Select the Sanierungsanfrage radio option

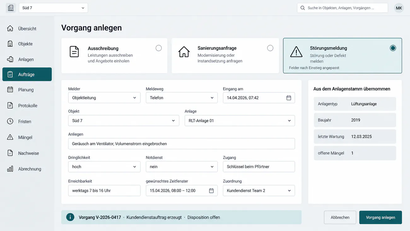[x=270, y=48]
